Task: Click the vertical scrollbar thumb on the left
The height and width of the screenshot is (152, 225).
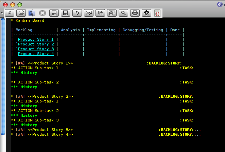Action: point(3,76)
